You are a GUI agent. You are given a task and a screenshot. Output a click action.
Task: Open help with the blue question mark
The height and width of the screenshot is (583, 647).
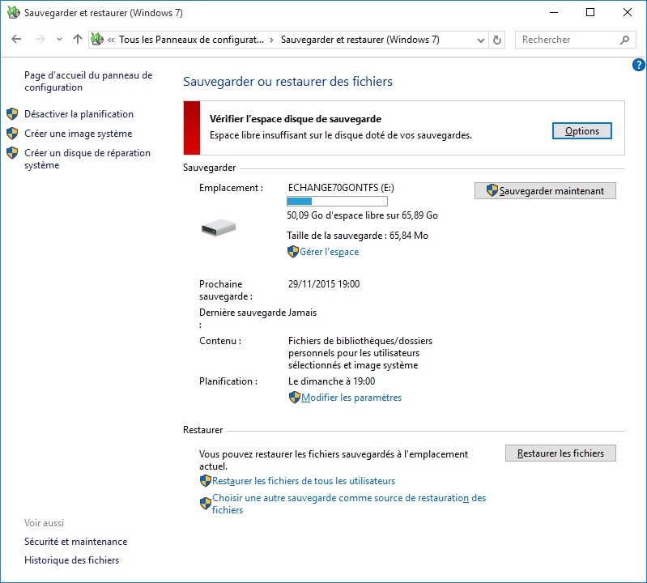(x=638, y=65)
